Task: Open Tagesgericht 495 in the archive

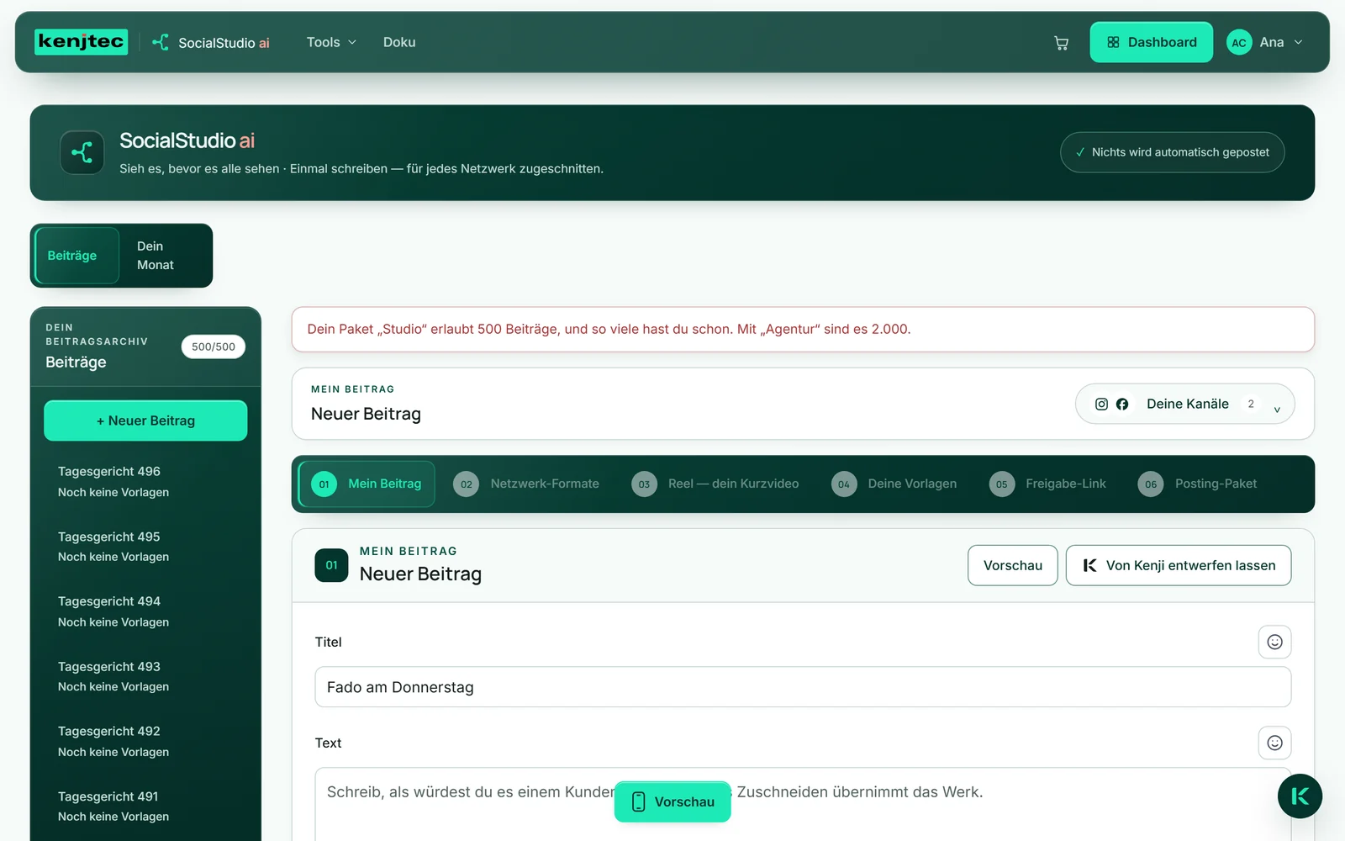Action: pos(145,547)
